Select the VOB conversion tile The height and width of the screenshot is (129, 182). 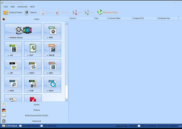click(33, 85)
